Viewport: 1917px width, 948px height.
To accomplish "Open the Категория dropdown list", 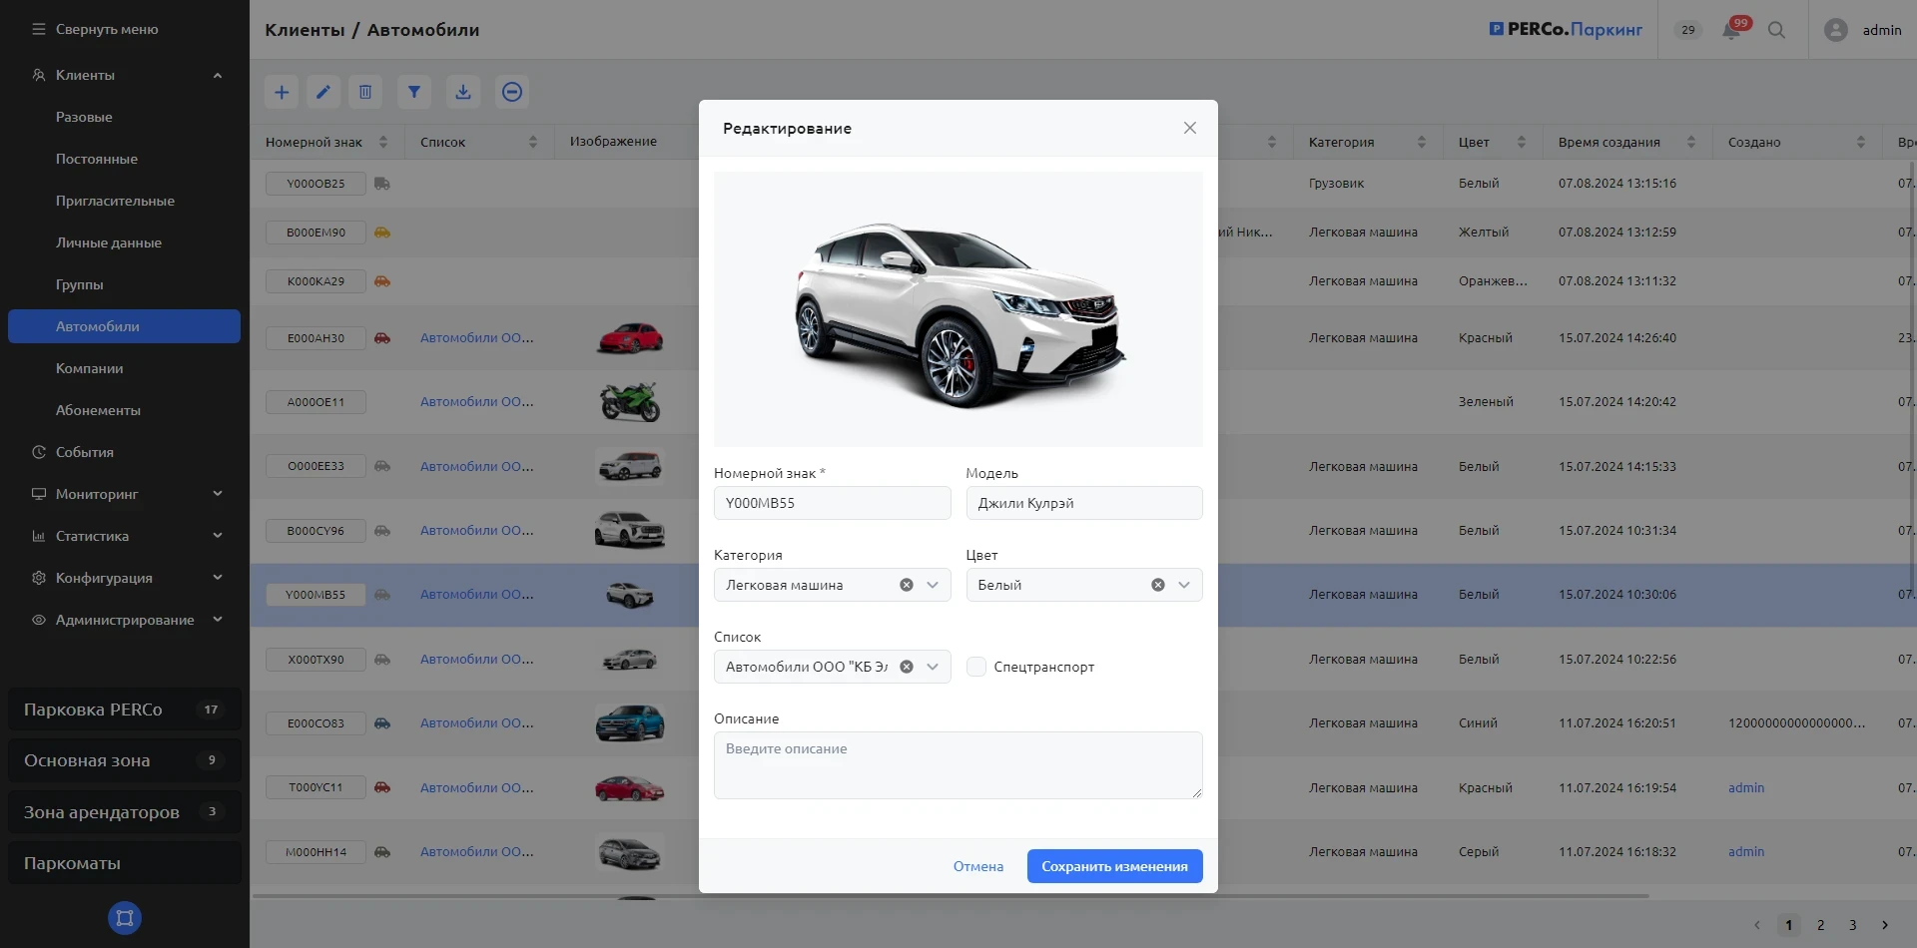I will click(x=933, y=585).
